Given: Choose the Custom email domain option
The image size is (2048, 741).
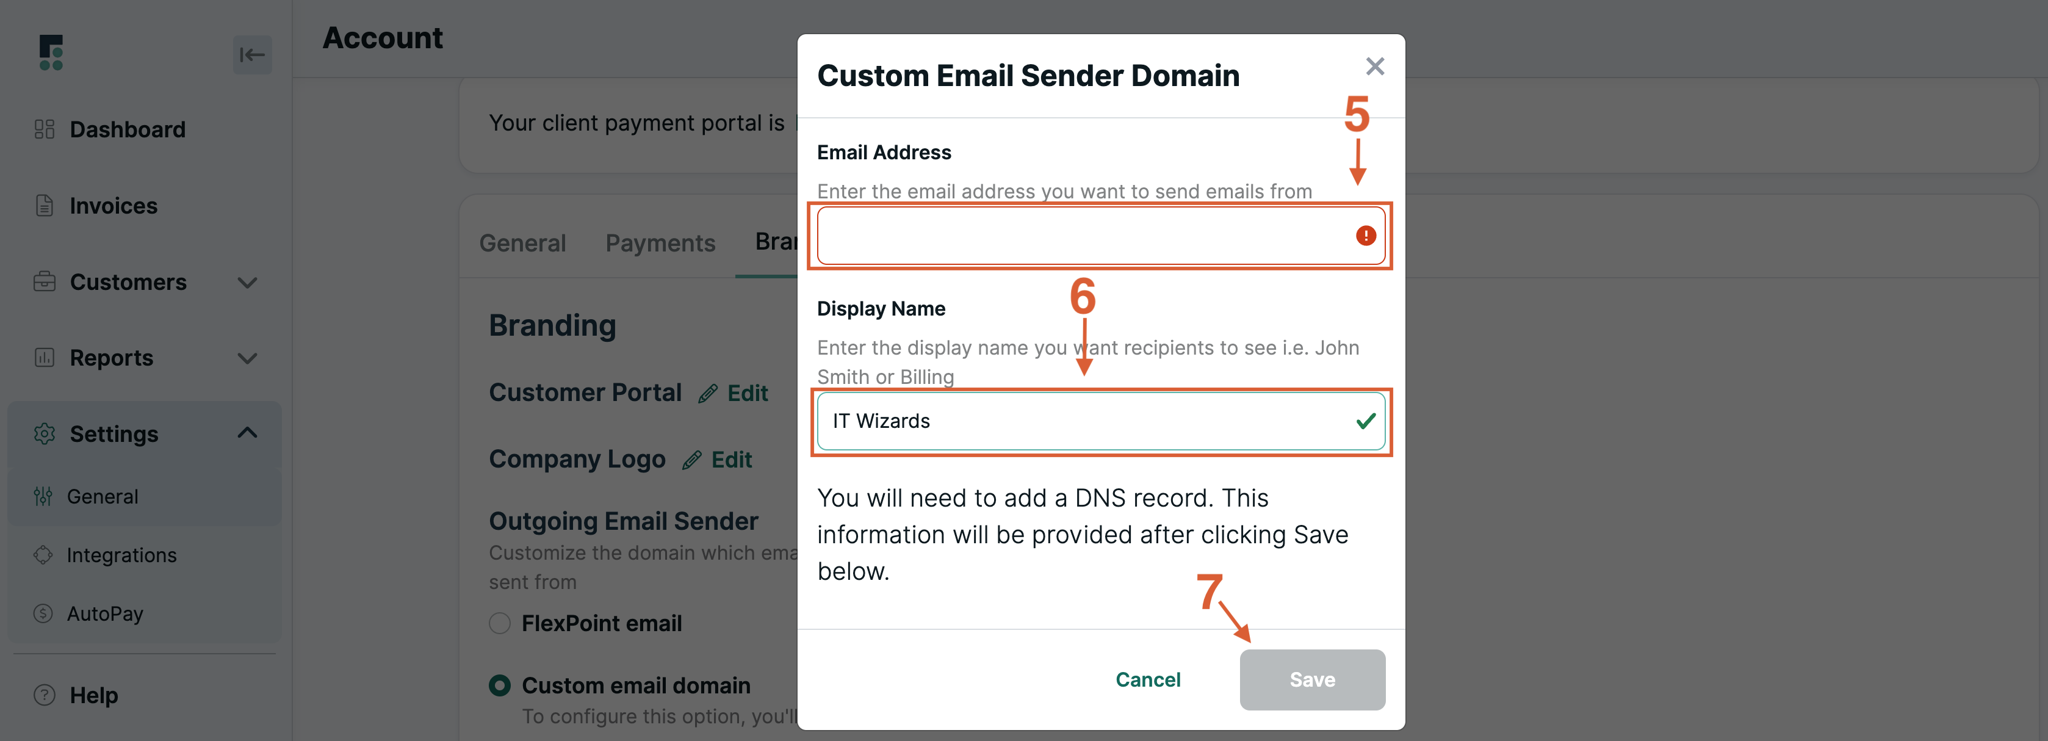Looking at the screenshot, I should (x=499, y=685).
